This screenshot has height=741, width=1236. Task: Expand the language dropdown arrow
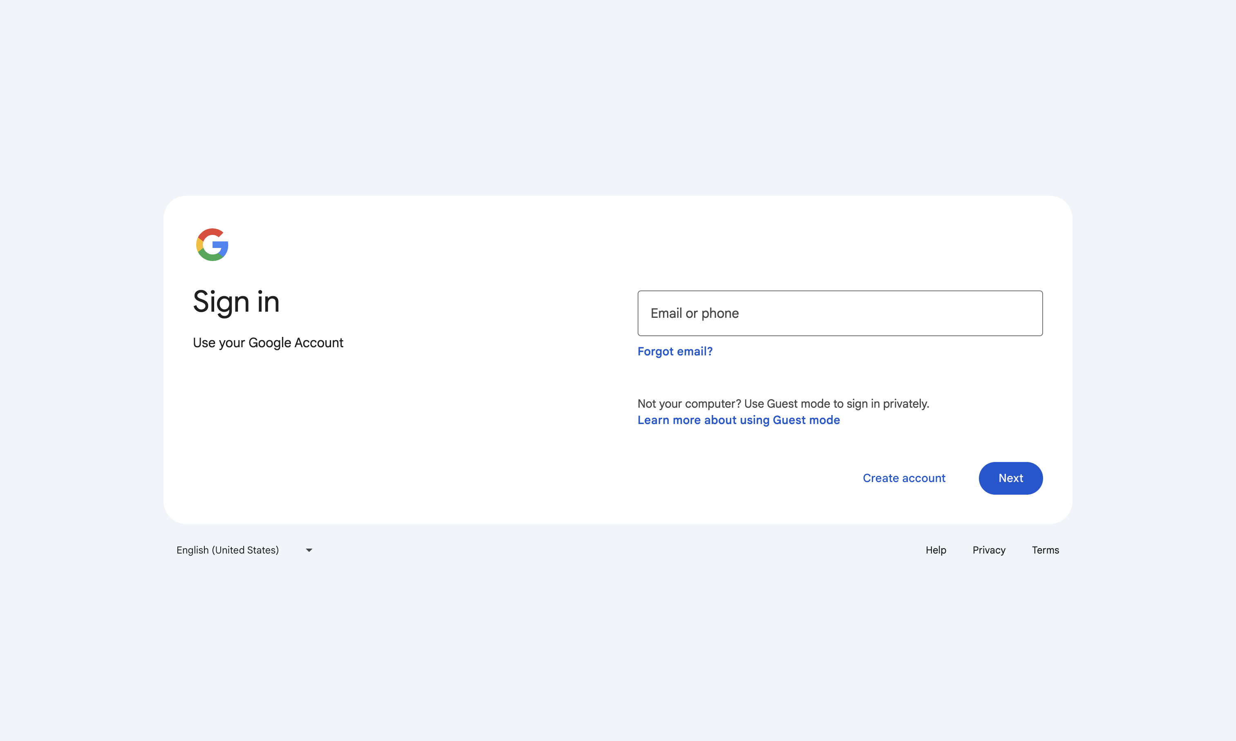click(x=309, y=550)
